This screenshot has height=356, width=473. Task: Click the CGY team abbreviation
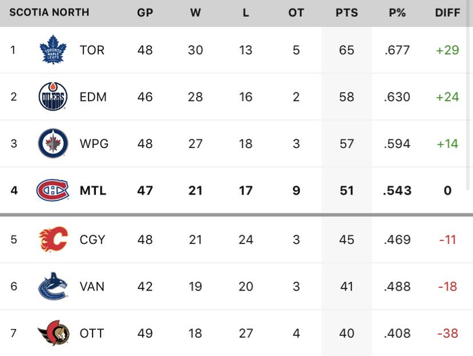click(93, 239)
